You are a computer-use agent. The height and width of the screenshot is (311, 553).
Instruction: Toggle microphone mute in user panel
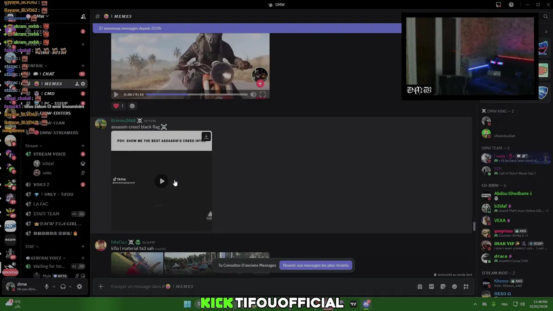tap(47, 286)
